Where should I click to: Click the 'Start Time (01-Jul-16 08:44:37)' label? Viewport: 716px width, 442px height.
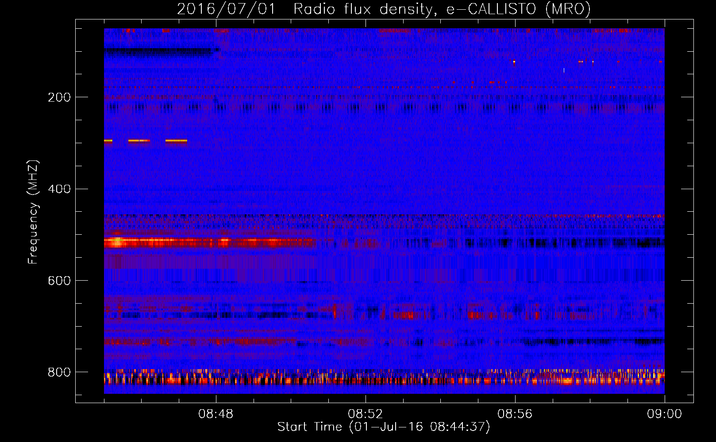(384, 427)
